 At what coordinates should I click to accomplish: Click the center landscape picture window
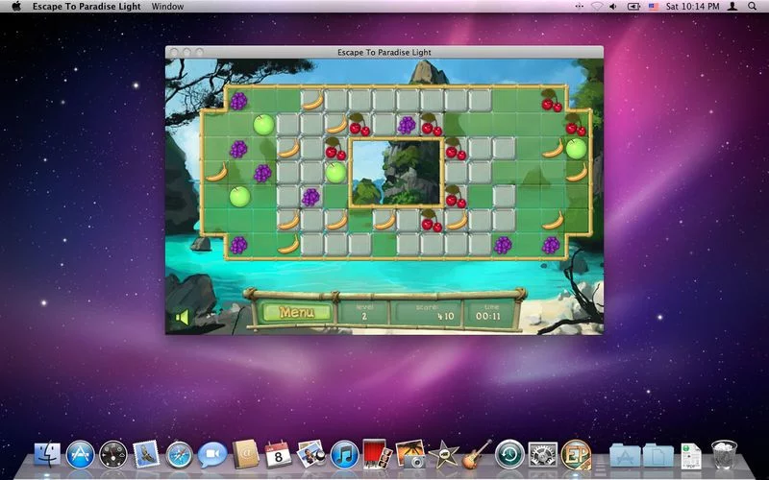point(396,173)
